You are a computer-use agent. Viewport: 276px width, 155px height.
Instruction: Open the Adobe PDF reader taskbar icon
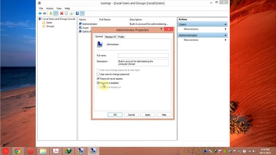click(56, 151)
